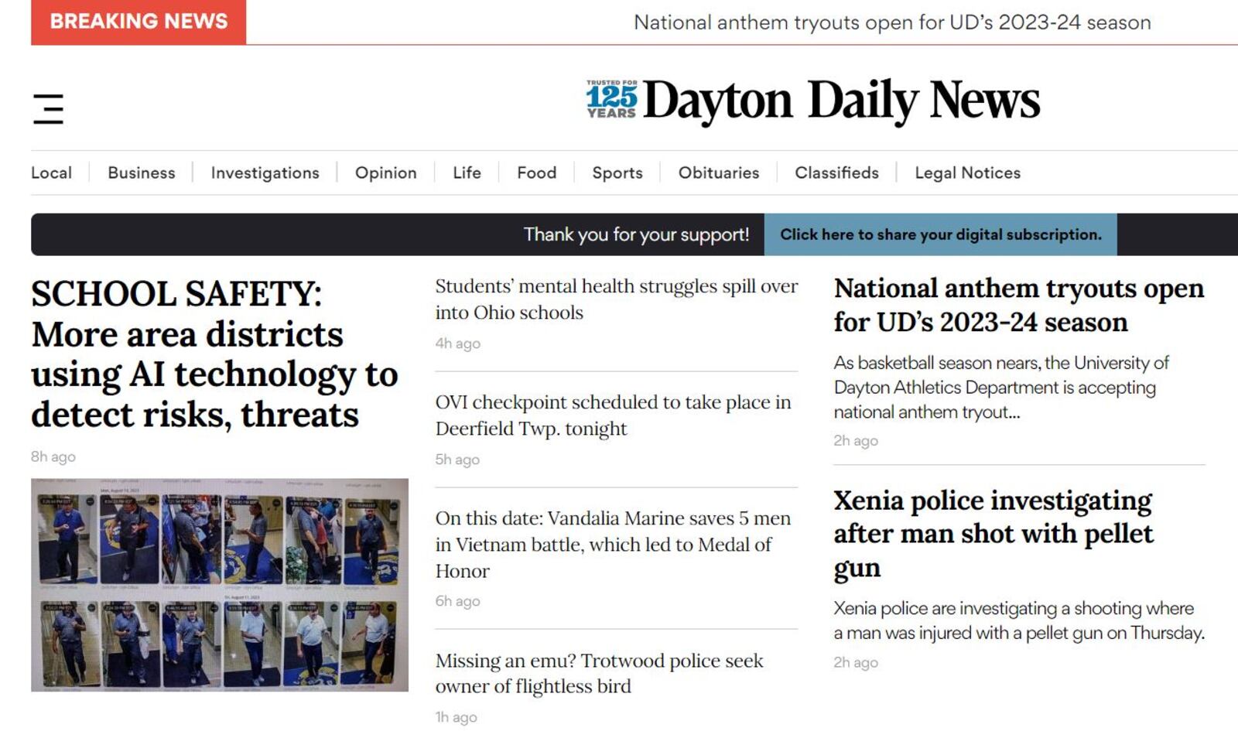Open the hamburger menu icon
Image resolution: width=1238 pixels, height=738 pixels.
point(48,109)
